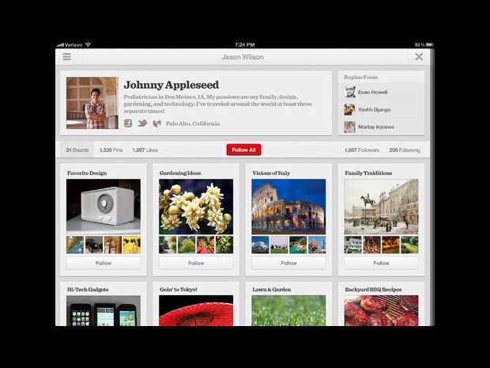Open the grilled meat image in Backyard BBQ Recipes

tap(381, 310)
